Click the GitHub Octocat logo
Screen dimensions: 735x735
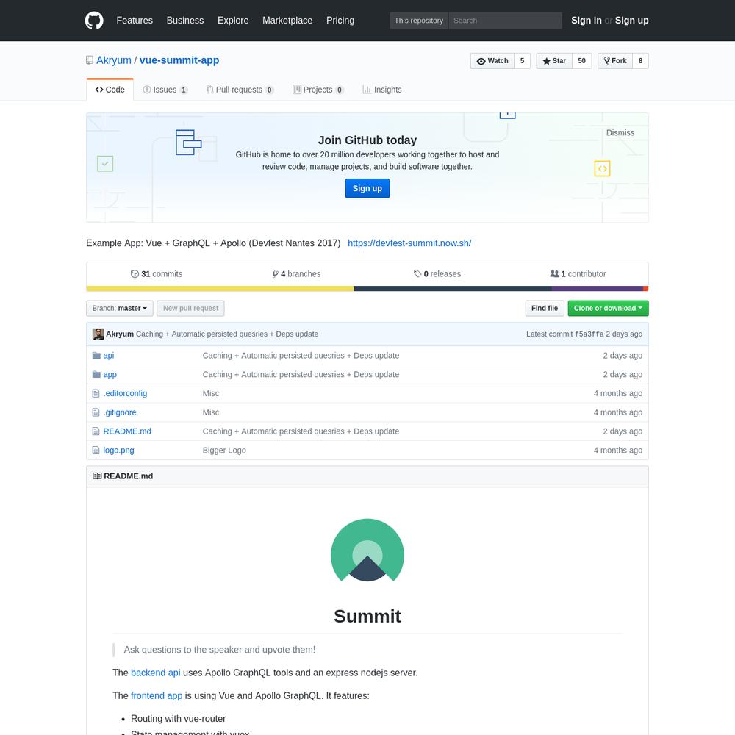click(94, 21)
